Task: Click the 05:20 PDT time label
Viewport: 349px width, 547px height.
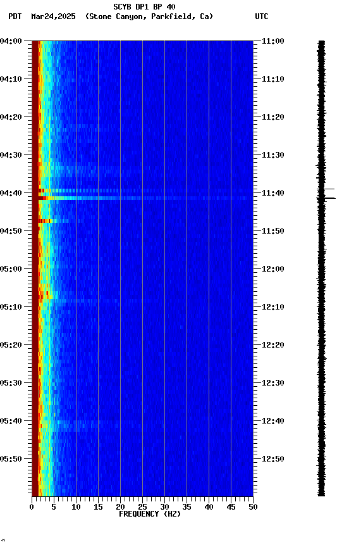Action: (11, 345)
